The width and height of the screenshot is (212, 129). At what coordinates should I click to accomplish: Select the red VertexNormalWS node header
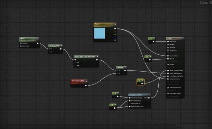click(79, 82)
